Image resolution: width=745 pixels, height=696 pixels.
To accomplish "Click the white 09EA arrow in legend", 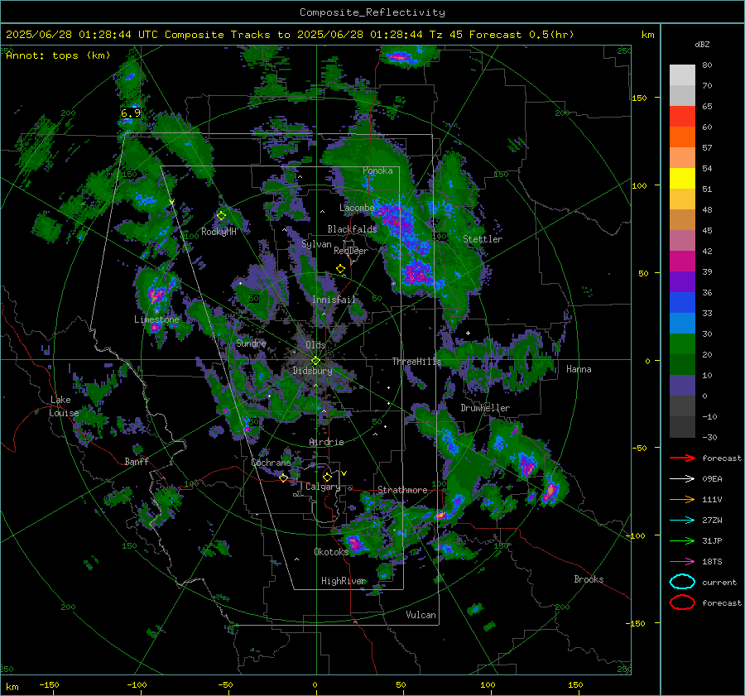I will coord(682,478).
